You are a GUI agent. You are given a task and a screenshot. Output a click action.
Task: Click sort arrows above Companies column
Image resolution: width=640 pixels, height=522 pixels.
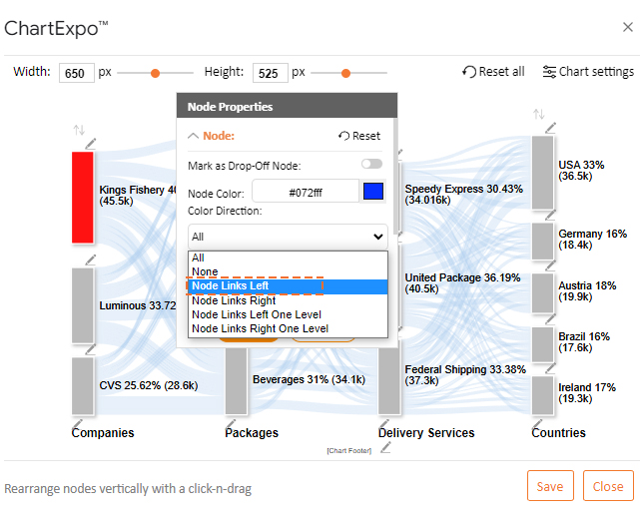[x=79, y=131]
